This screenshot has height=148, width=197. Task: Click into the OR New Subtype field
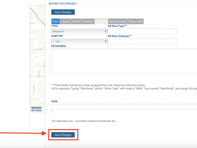tap(142, 42)
